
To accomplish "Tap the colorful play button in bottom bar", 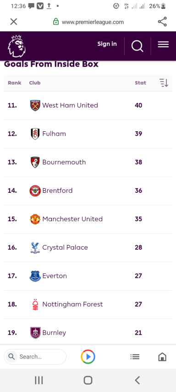I will pyautogui.click(x=88, y=357).
